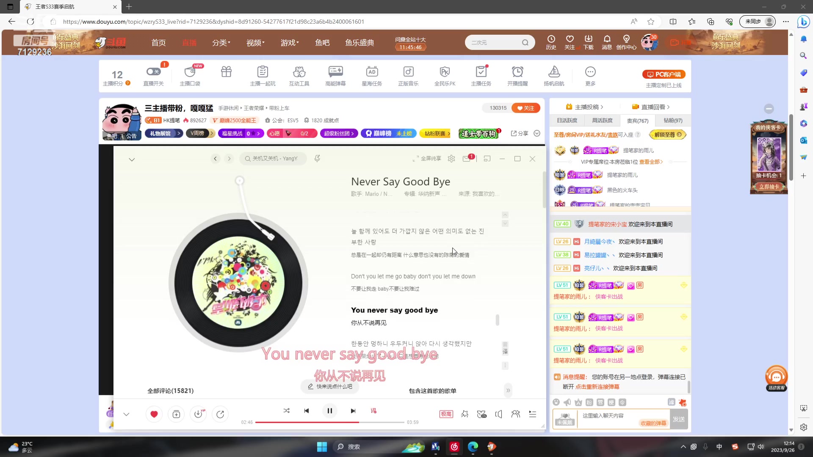Open the 查看全部 VIP seats link
Image resolution: width=813 pixels, height=457 pixels.
tap(651, 162)
